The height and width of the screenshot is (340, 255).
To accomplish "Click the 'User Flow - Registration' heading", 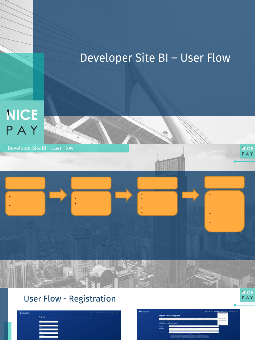I will [70, 298].
